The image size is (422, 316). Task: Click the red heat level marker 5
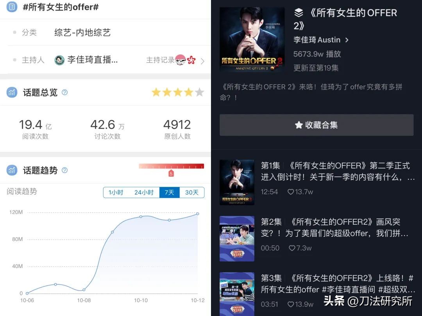(171, 174)
